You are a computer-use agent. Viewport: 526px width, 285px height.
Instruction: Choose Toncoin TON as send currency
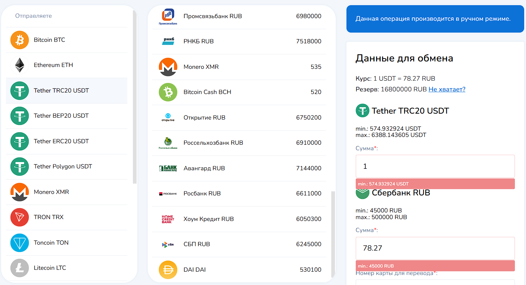(x=67, y=243)
